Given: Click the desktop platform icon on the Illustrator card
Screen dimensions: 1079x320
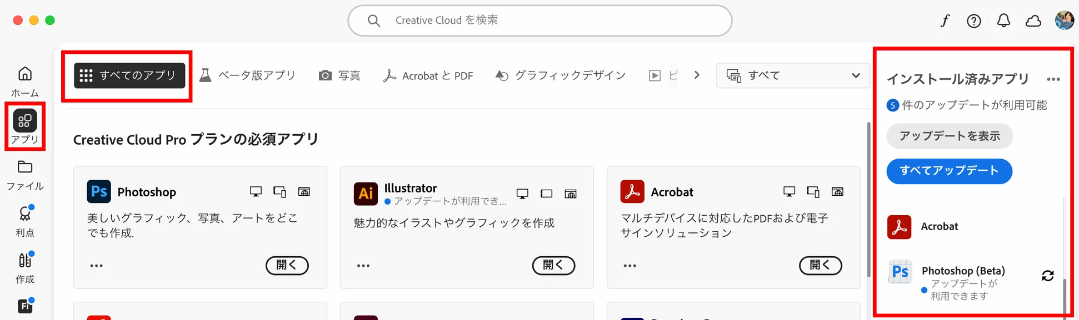Looking at the screenshot, I should [x=522, y=194].
